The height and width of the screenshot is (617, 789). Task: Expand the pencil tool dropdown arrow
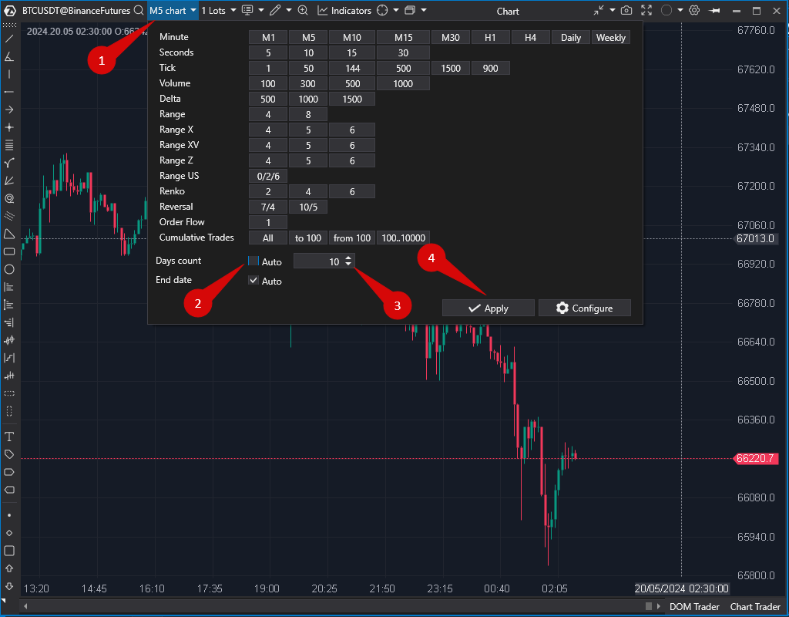289,10
